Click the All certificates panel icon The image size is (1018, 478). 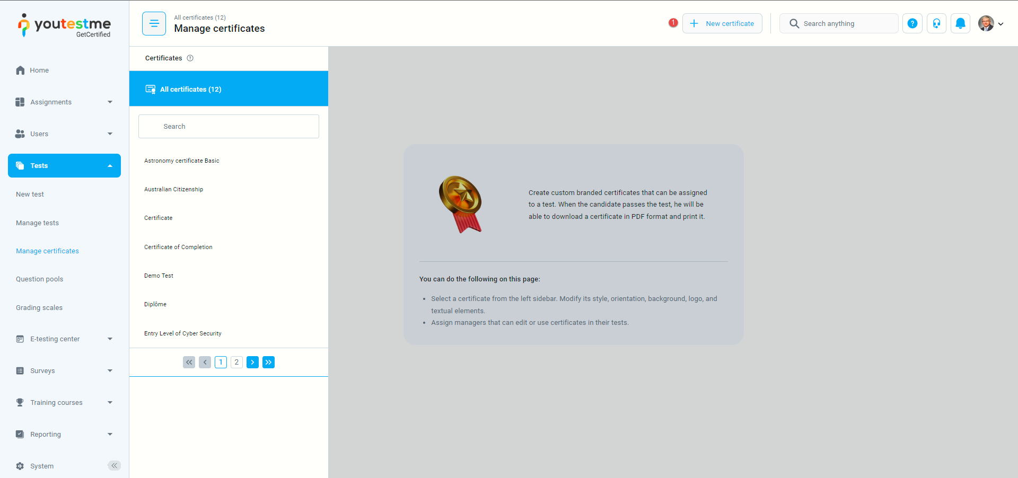[x=151, y=89]
